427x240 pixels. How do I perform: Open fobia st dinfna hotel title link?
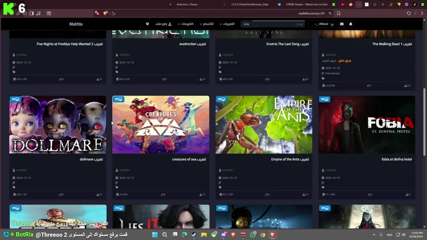coord(397,159)
